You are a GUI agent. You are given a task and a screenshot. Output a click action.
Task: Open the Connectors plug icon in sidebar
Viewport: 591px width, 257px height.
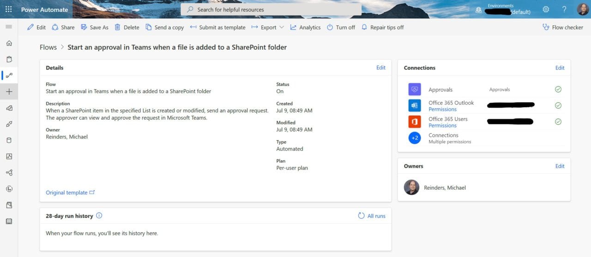point(9,124)
